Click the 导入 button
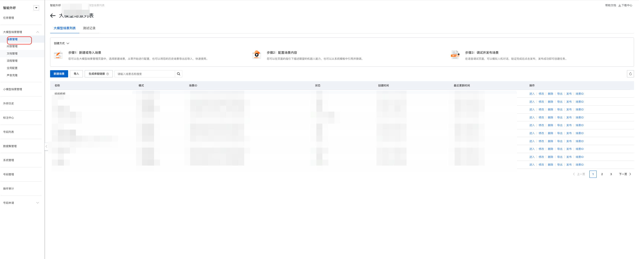The image size is (639, 259). (76, 74)
